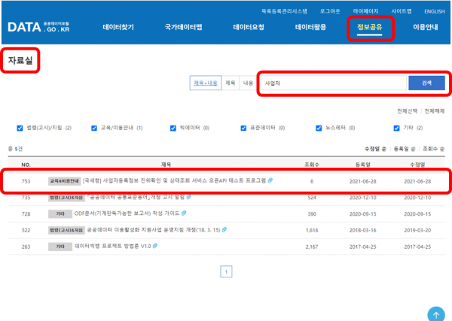Open the 데이터빅뱅 프로젝트 방법론 V1.0 post

point(111,246)
